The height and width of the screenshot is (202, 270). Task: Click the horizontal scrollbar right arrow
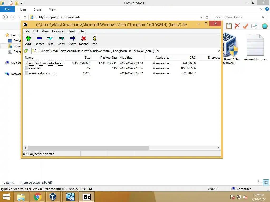218,148
